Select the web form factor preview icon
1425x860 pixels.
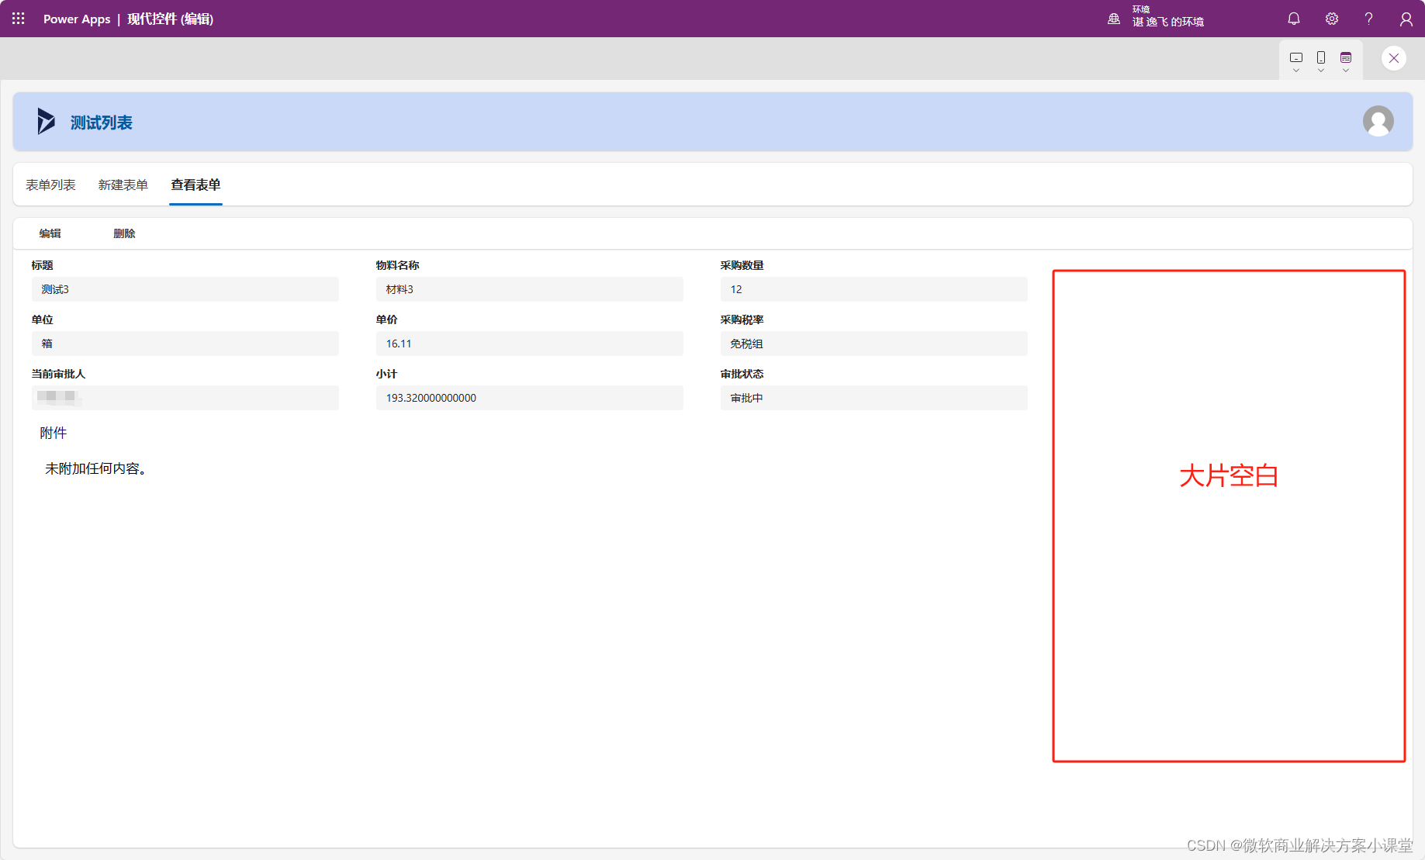point(1346,56)
